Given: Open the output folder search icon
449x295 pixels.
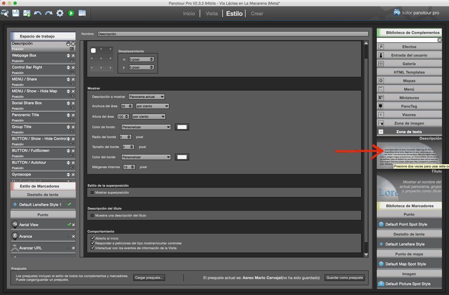Looking at the screenshot, I should click(82, 13).
